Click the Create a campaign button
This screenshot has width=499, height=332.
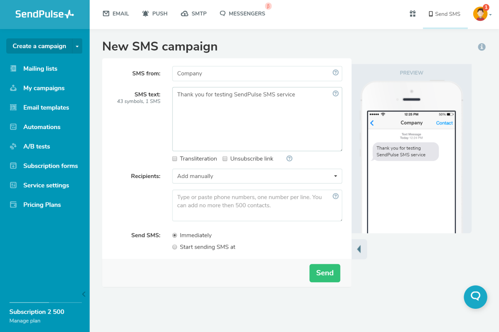tap(40, 46)
